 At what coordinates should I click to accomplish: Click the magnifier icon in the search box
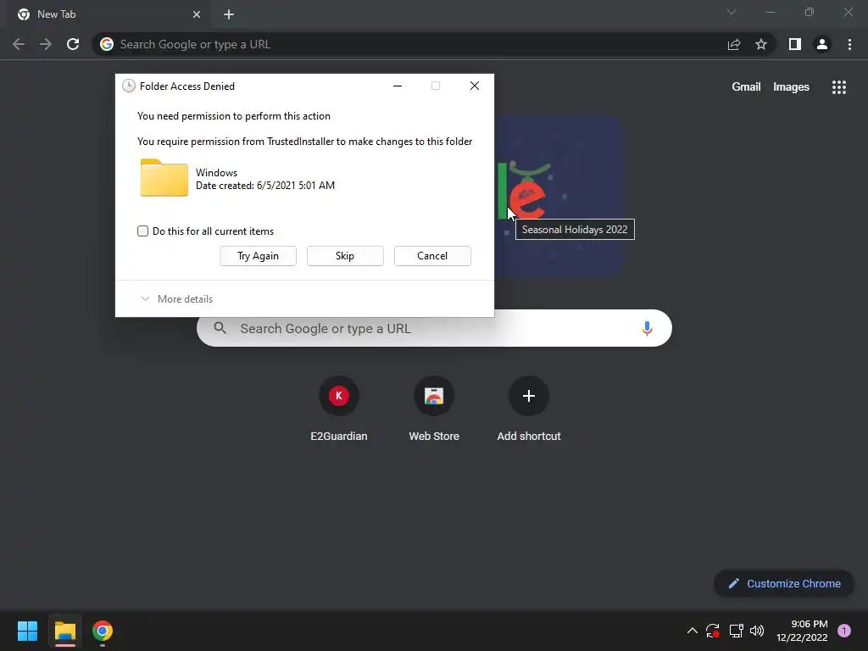coord(220,328)
